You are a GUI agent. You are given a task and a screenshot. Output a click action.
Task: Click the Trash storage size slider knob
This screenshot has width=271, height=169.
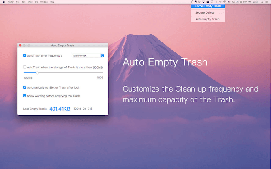tap(38, 73)
